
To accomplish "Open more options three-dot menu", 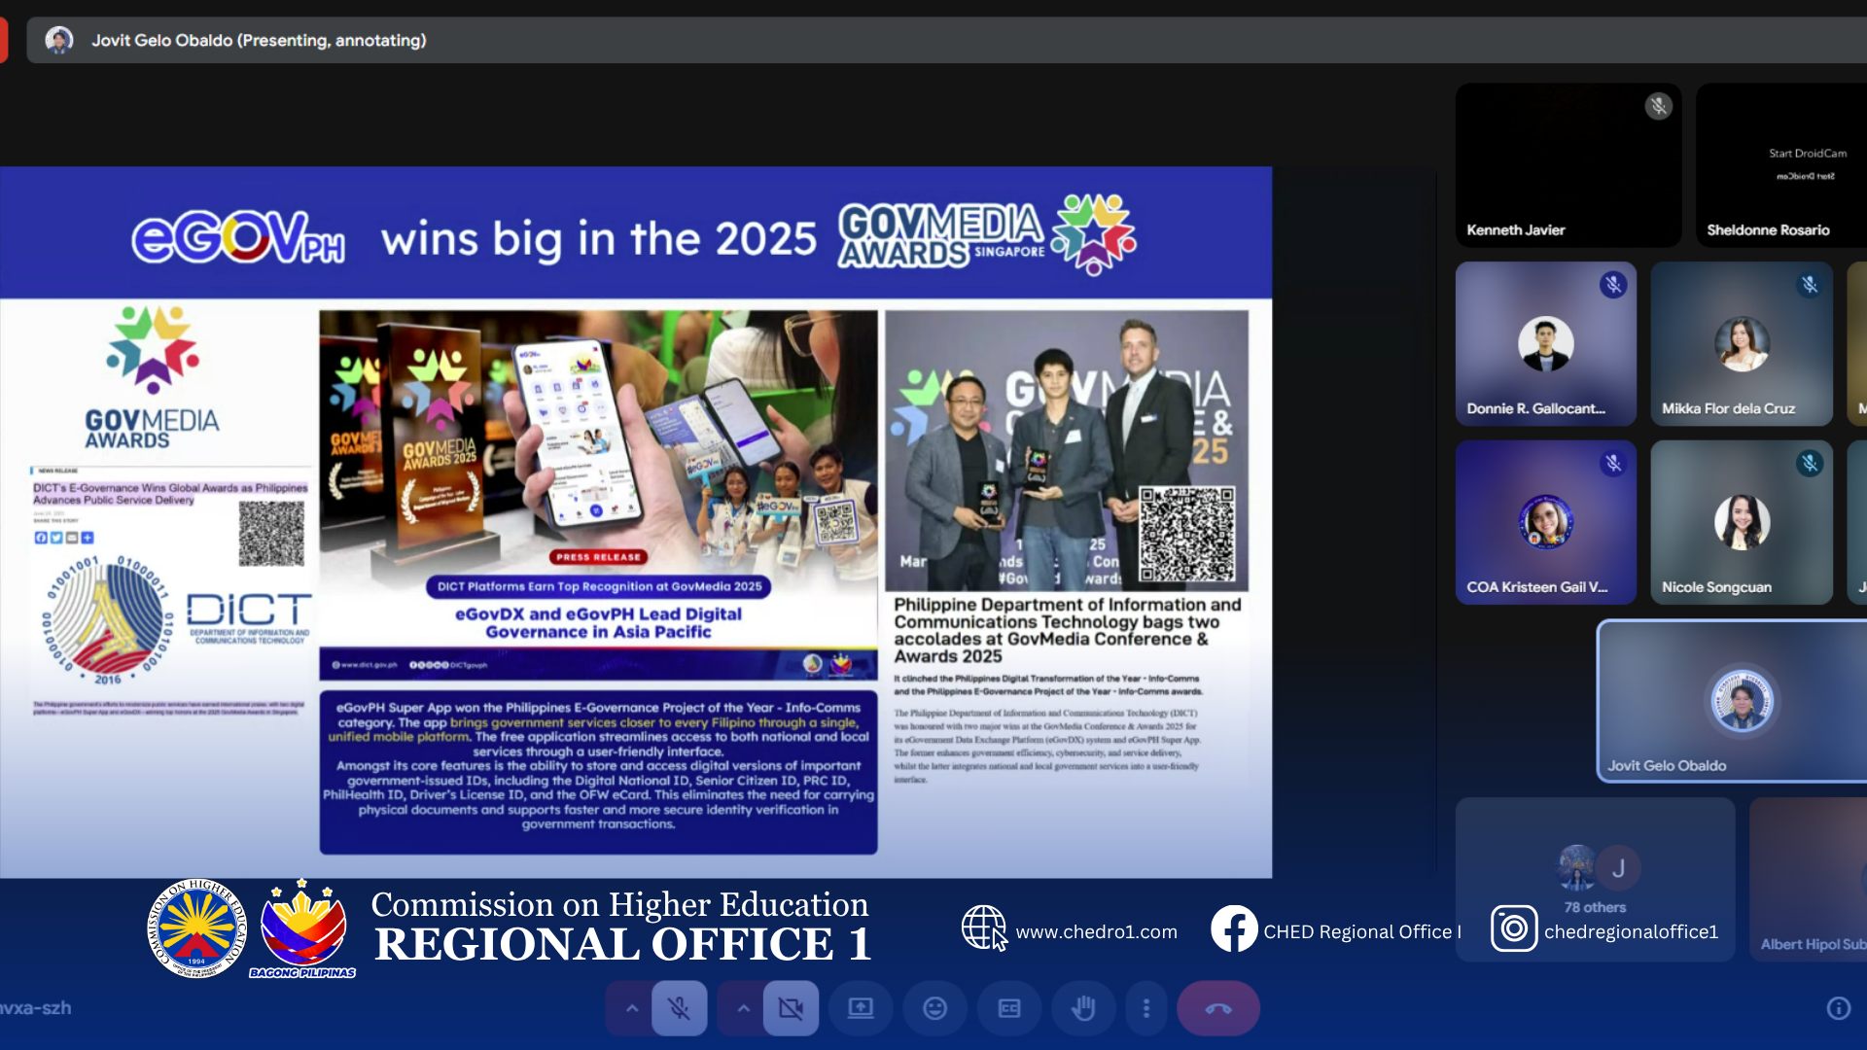I will (x=1146, y=1008).
